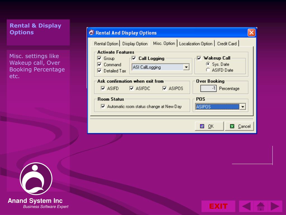Open the Display Option tab

[135, 44]
